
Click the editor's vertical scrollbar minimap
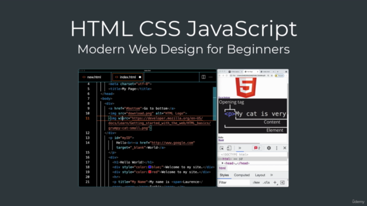214,103
